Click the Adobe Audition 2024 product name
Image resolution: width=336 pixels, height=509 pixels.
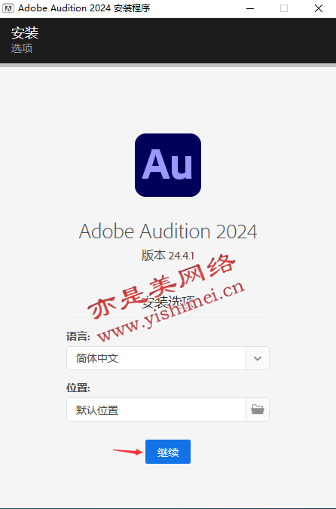168,232
